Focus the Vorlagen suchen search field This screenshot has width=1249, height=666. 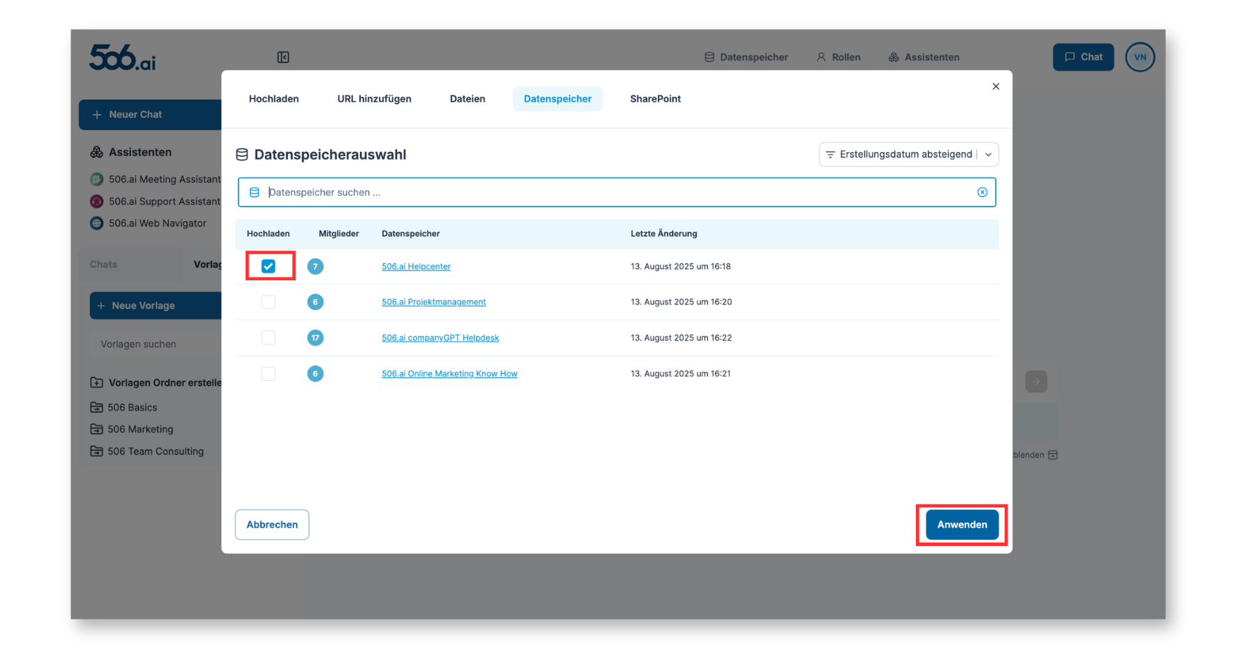156,344
